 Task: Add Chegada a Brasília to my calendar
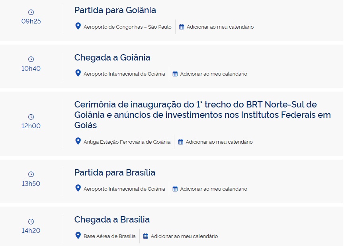point(184,236)
